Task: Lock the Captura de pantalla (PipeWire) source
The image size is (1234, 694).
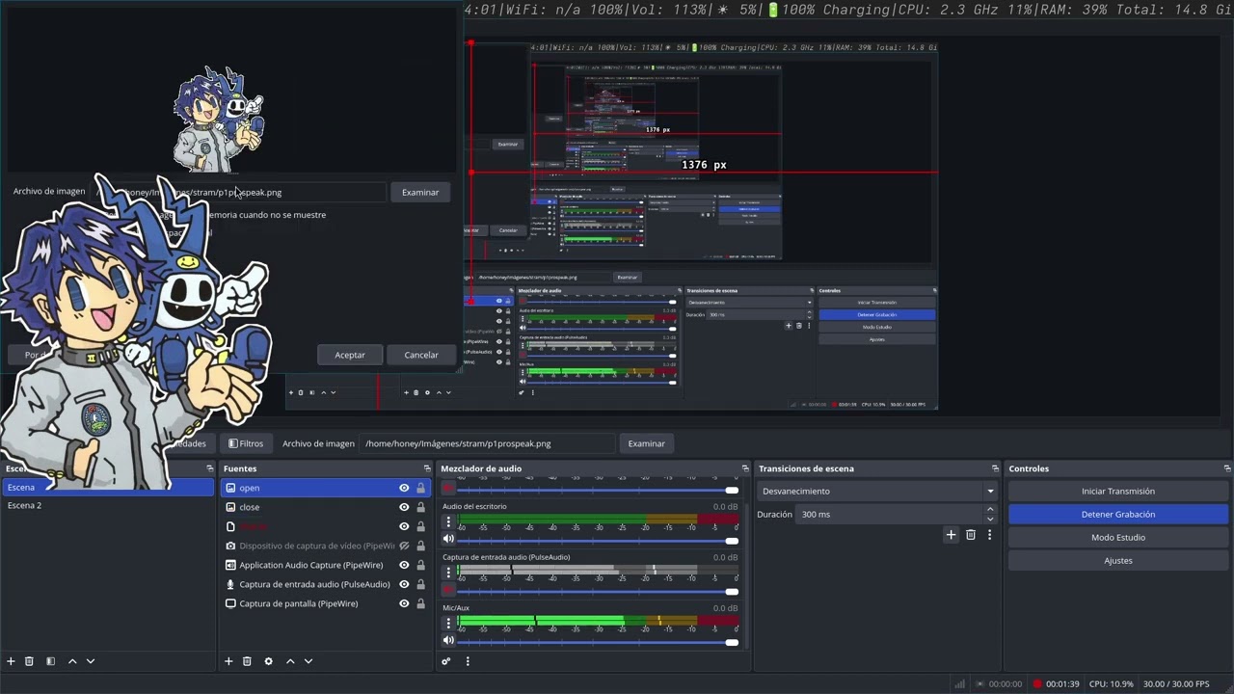Action: click(420, 603)
